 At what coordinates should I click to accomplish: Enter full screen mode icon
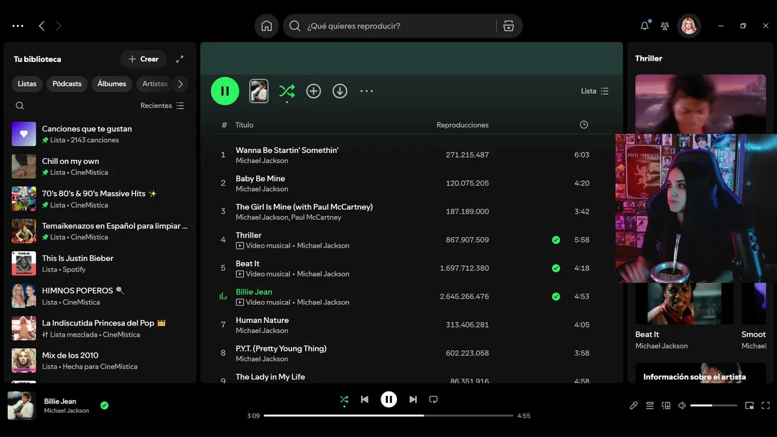pyautogui.click(x=765, y=405)
